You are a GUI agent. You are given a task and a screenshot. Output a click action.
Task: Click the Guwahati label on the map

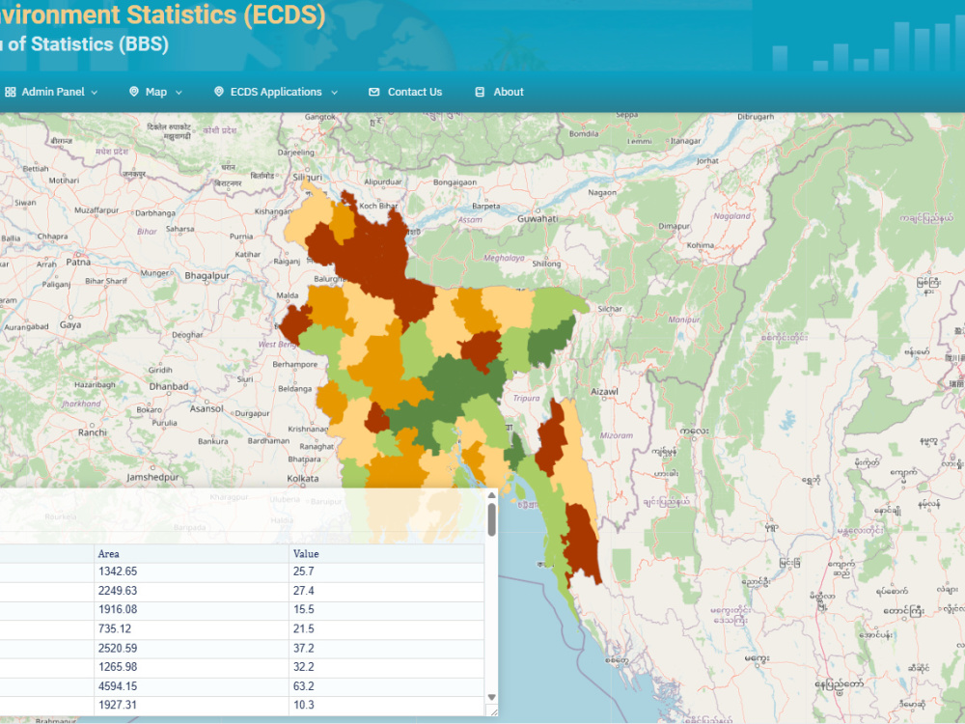tap(538, 219)
